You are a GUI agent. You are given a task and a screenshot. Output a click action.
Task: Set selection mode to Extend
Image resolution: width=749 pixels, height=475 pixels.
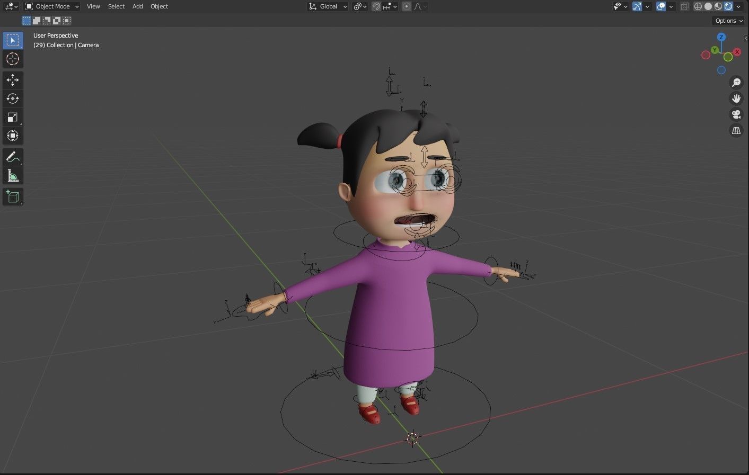coord(37,21)
